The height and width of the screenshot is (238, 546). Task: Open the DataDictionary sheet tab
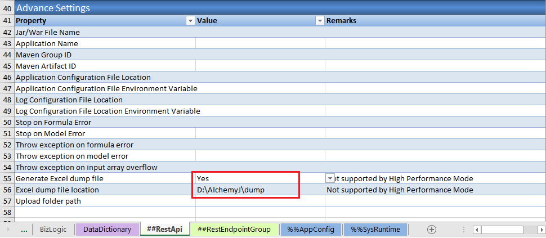pos(107,230)
